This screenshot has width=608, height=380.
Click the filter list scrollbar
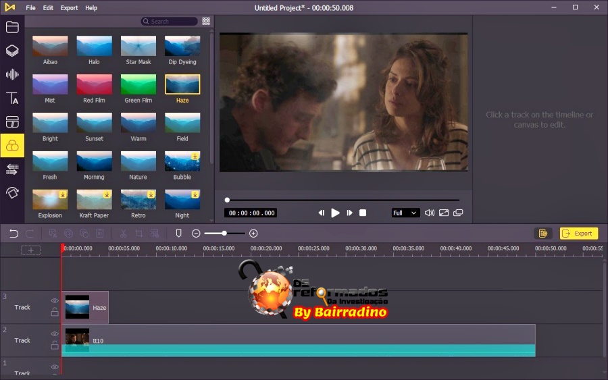point(211,99)
